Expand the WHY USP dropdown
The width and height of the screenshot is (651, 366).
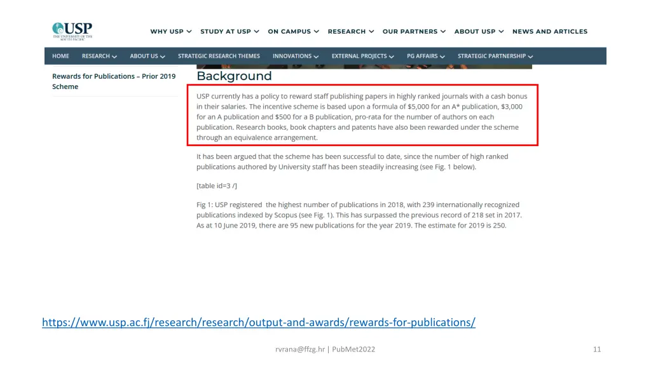[170, 31]
